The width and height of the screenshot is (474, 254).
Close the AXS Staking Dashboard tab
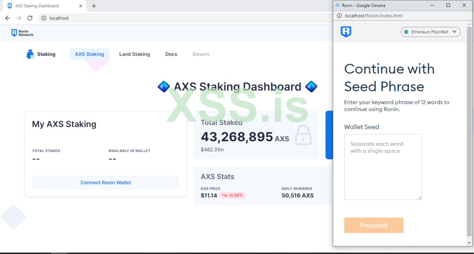(81, 6)
